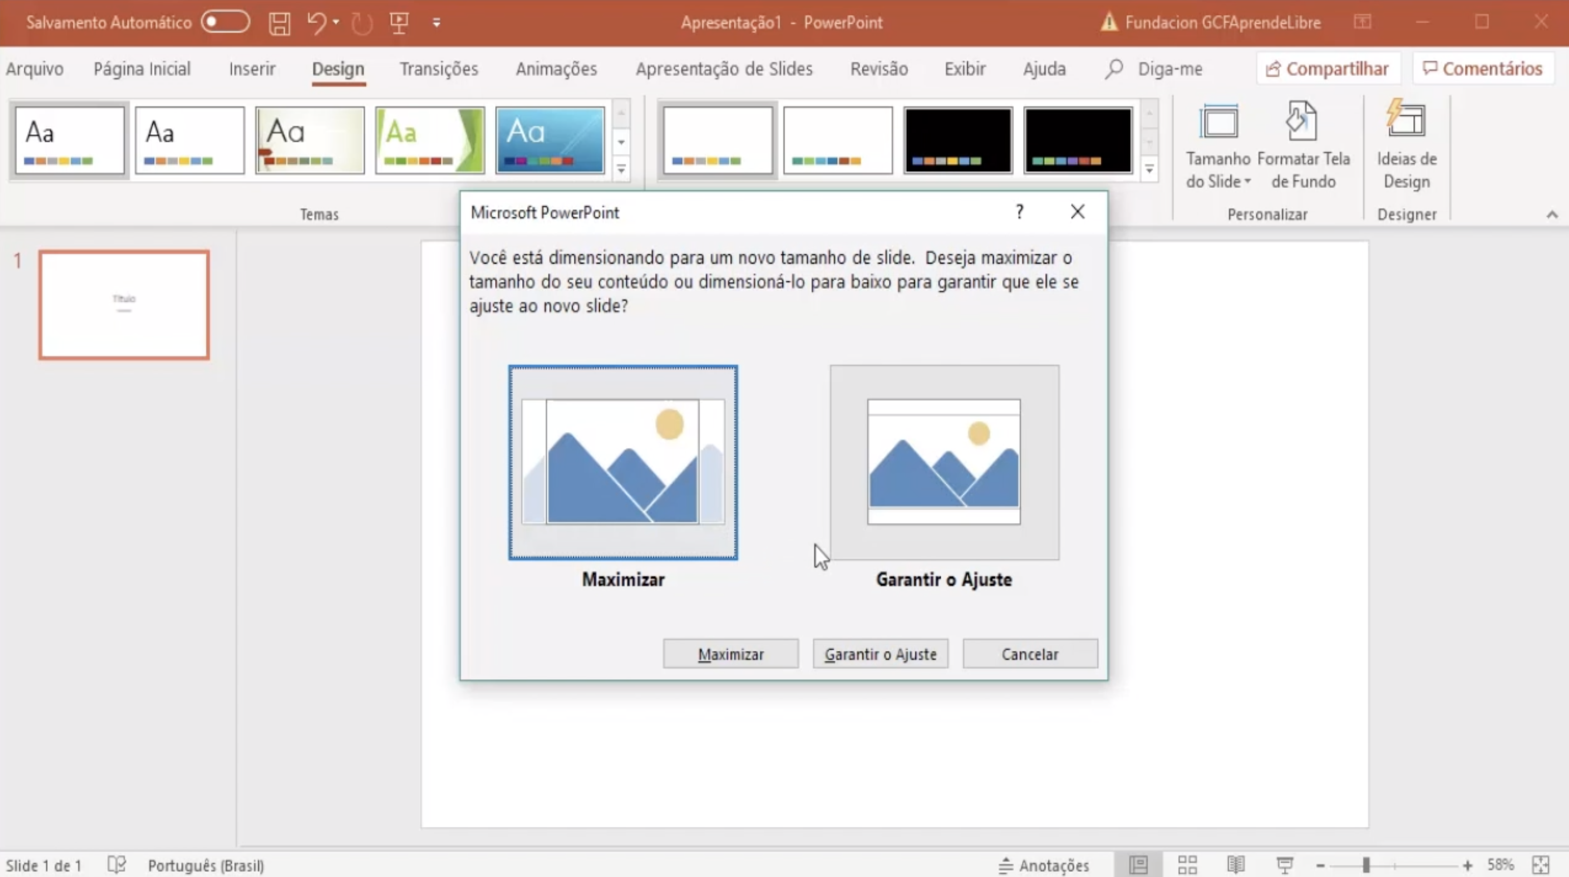This screenshot has height=877, width=1569.
Task: Start slideshow from Quick Access Toolbar icon
Action: [399, 23]
